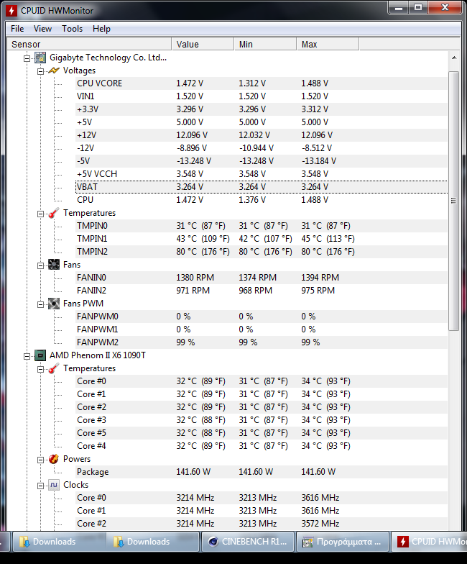Select the VBAT row
This screenshot has height=564, width=467.
262,187
